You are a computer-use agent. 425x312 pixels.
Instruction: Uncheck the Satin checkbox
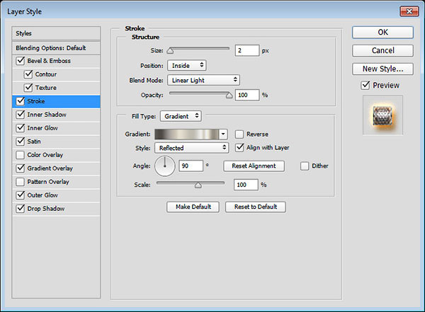click(x=21, y=141)
